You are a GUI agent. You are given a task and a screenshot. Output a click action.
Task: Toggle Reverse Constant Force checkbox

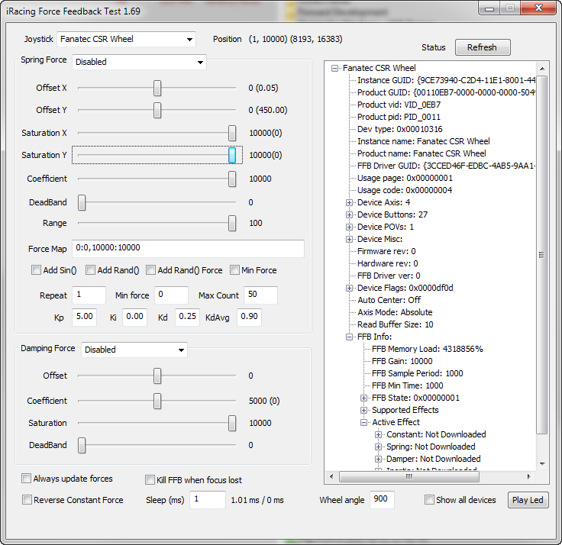click(x=27, y=500)
